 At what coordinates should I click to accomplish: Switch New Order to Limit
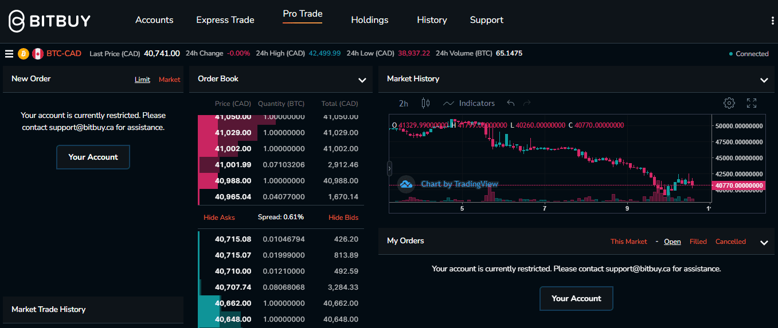click(142, 80)
